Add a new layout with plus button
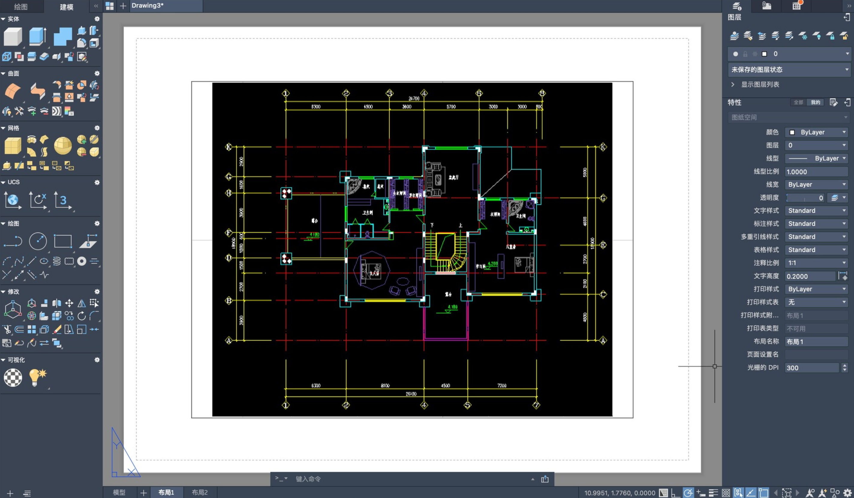The image size is (854, 498). pyautogui.click(x=143, y=493)
